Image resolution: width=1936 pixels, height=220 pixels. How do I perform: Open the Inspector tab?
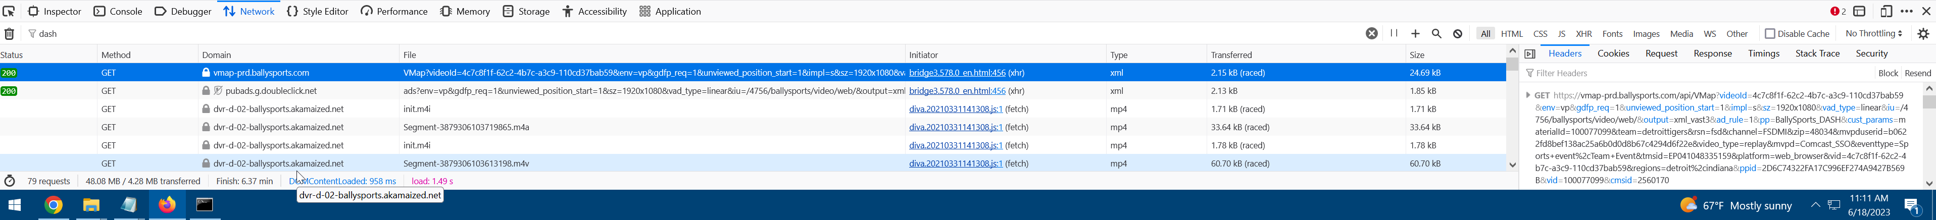[55, 11]
